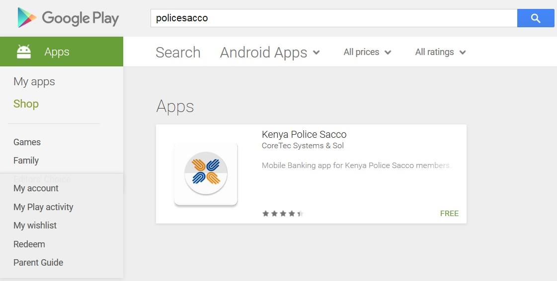Viewport: 557px width, 281px height.
Task: Click the CoreTec Systems & Sol developer link
Action: pyautogui.click(x=303, y=146)
